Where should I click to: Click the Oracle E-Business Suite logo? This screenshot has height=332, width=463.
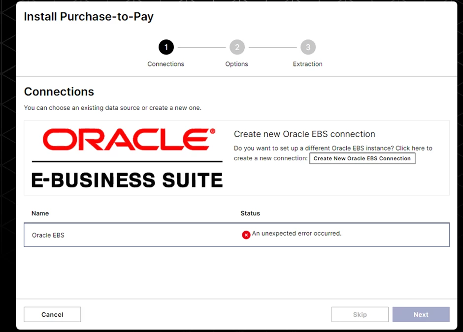tap(127, 158)
